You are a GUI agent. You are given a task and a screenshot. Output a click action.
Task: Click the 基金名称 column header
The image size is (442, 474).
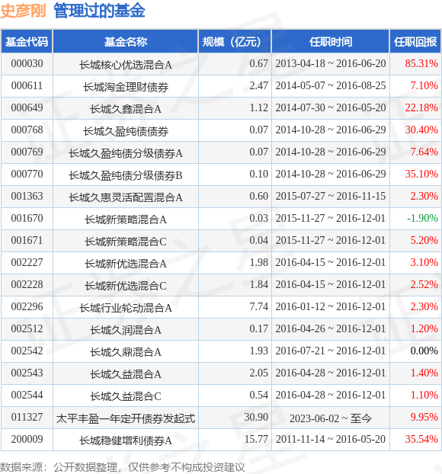pos(126,42)
